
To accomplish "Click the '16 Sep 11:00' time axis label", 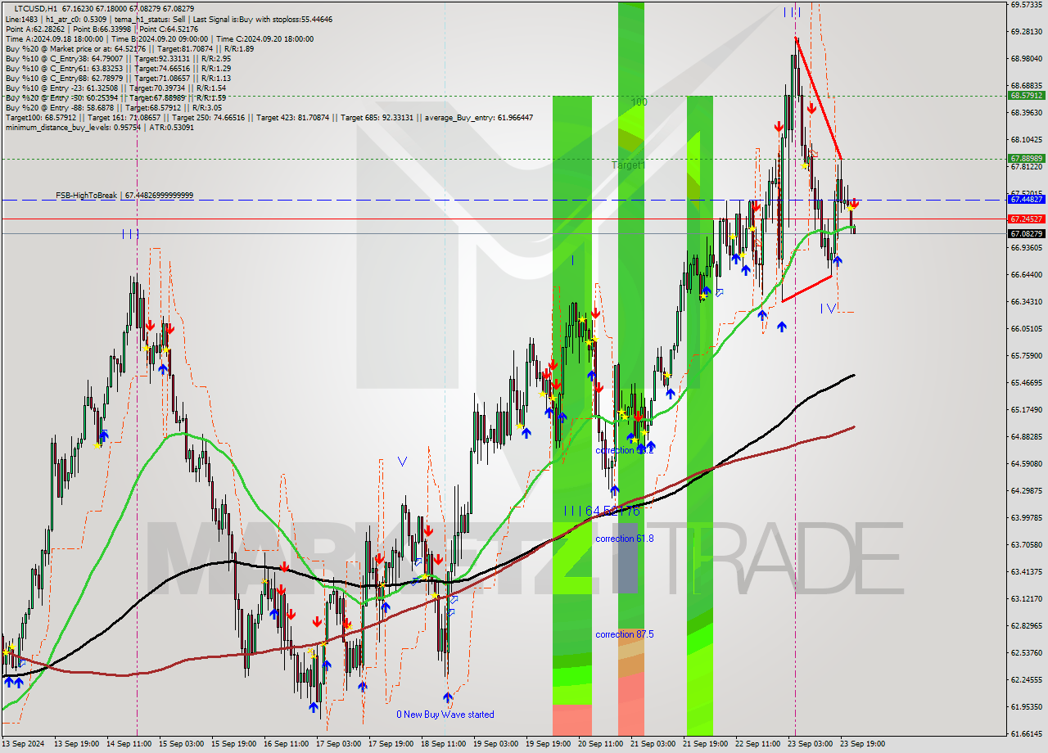I will 287,744.
